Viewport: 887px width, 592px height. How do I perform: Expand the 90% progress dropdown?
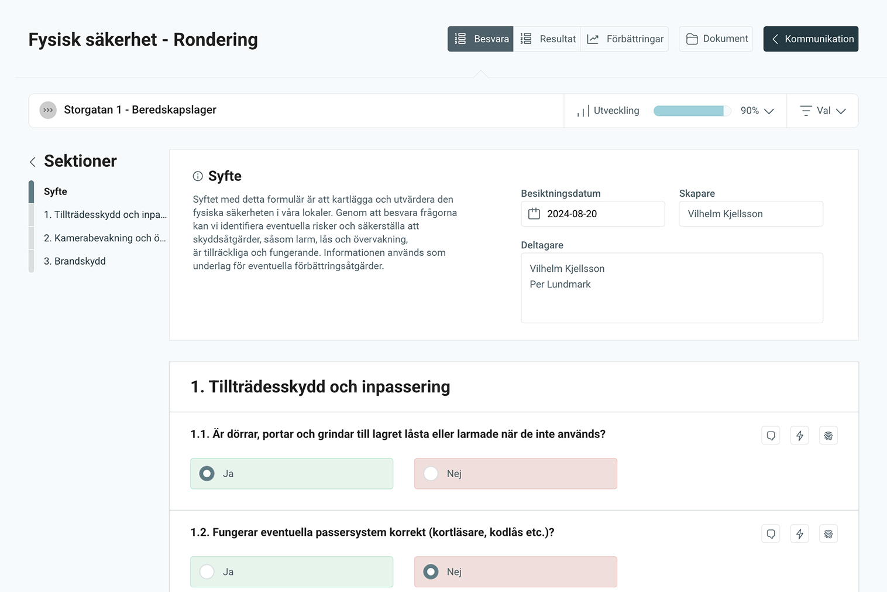757,111
